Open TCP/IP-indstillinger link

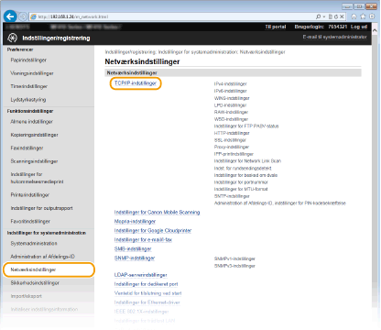[136, 83]
